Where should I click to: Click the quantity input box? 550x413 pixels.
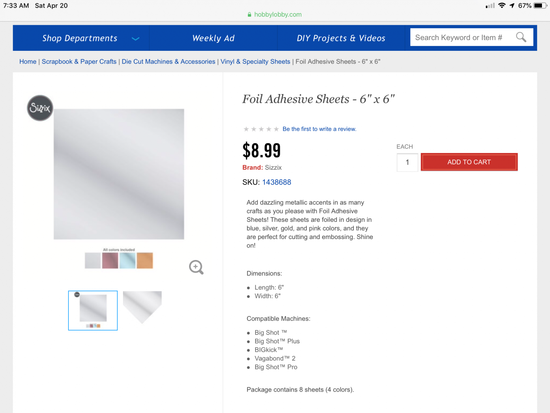click(407, 162)
